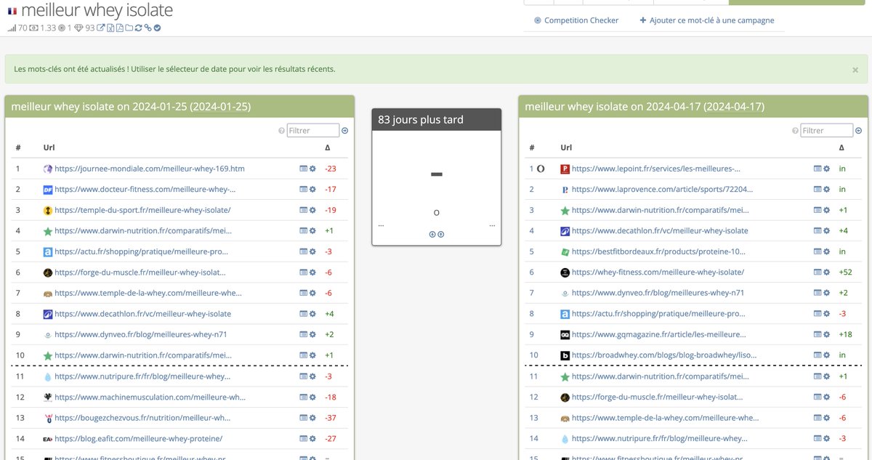Dismiss the green updated-keywords alert
Image resolution: width=872 pixels, height=460 pixels.
click(855, 70)
